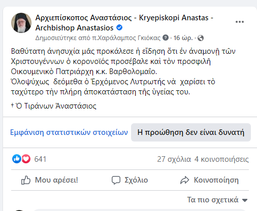Open Archbishop Anastasios profile picture
Image resolution: width=257 pixels, height=211 pixels.
(21, 23)
